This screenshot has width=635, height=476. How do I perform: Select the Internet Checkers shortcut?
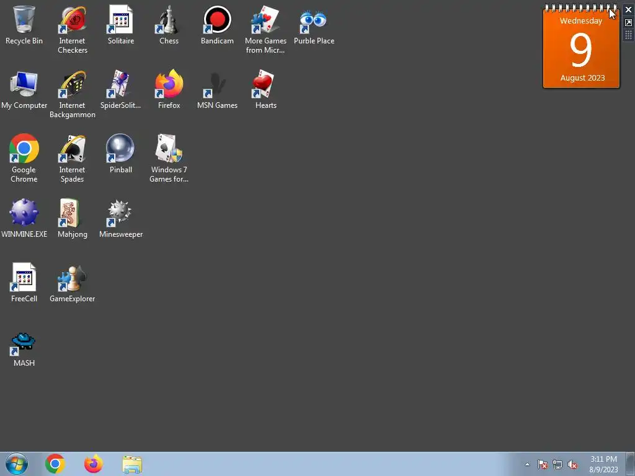click(x=72, y=30)
